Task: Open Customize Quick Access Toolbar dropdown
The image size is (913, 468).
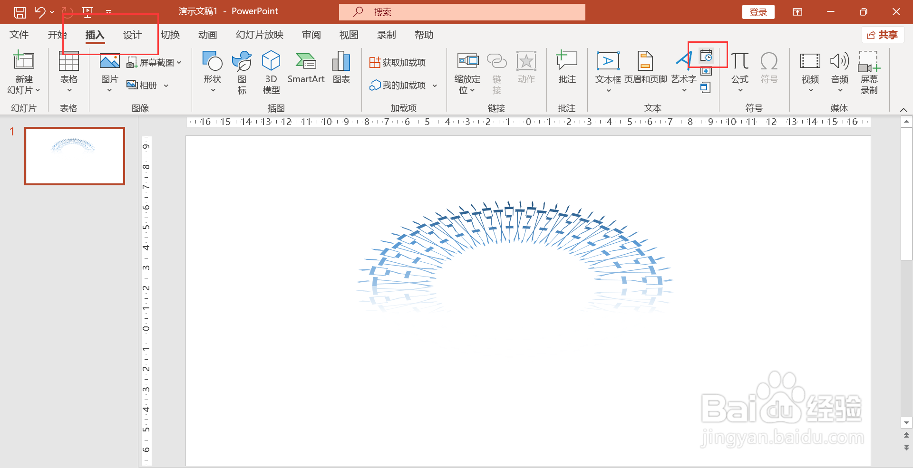Action: tap(108, 12)
